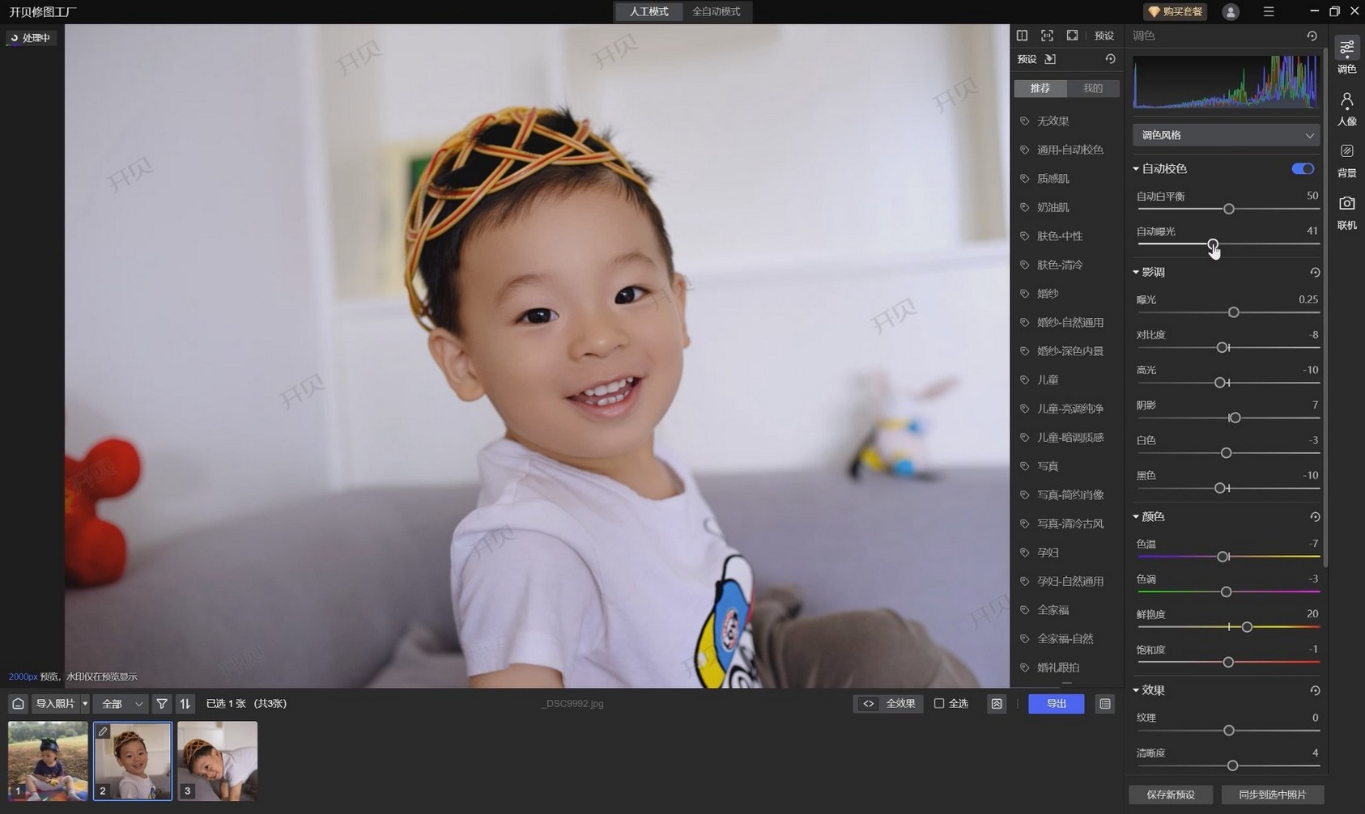Open the 全部 filter dropdown
This screenshot has height=814, width=1365.
coord(121,704)
